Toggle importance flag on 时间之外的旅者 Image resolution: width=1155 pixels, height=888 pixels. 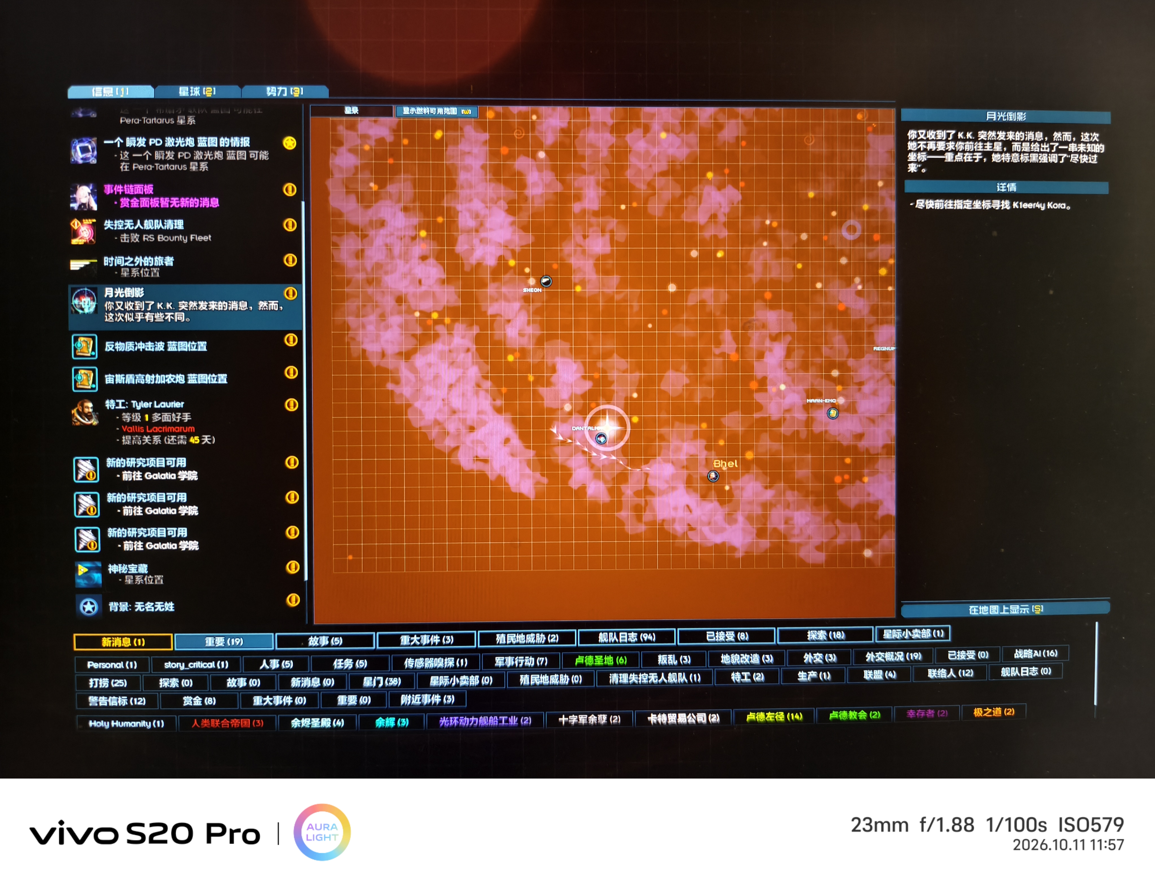pos(290,260)
